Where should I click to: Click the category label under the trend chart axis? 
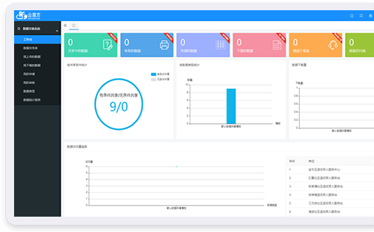point(176,208)
